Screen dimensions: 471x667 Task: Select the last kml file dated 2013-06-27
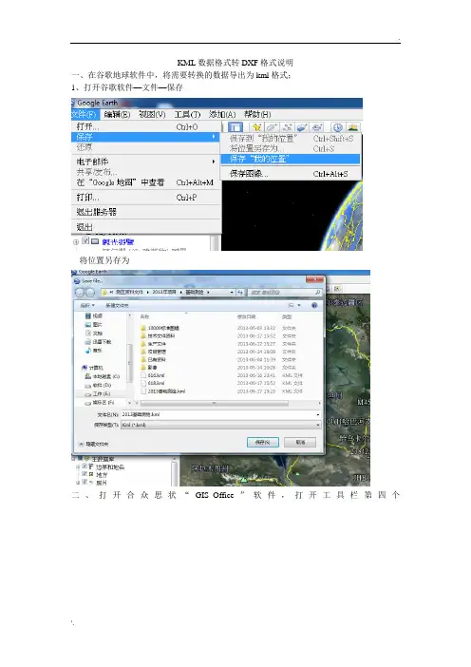(x=162, y=391)
